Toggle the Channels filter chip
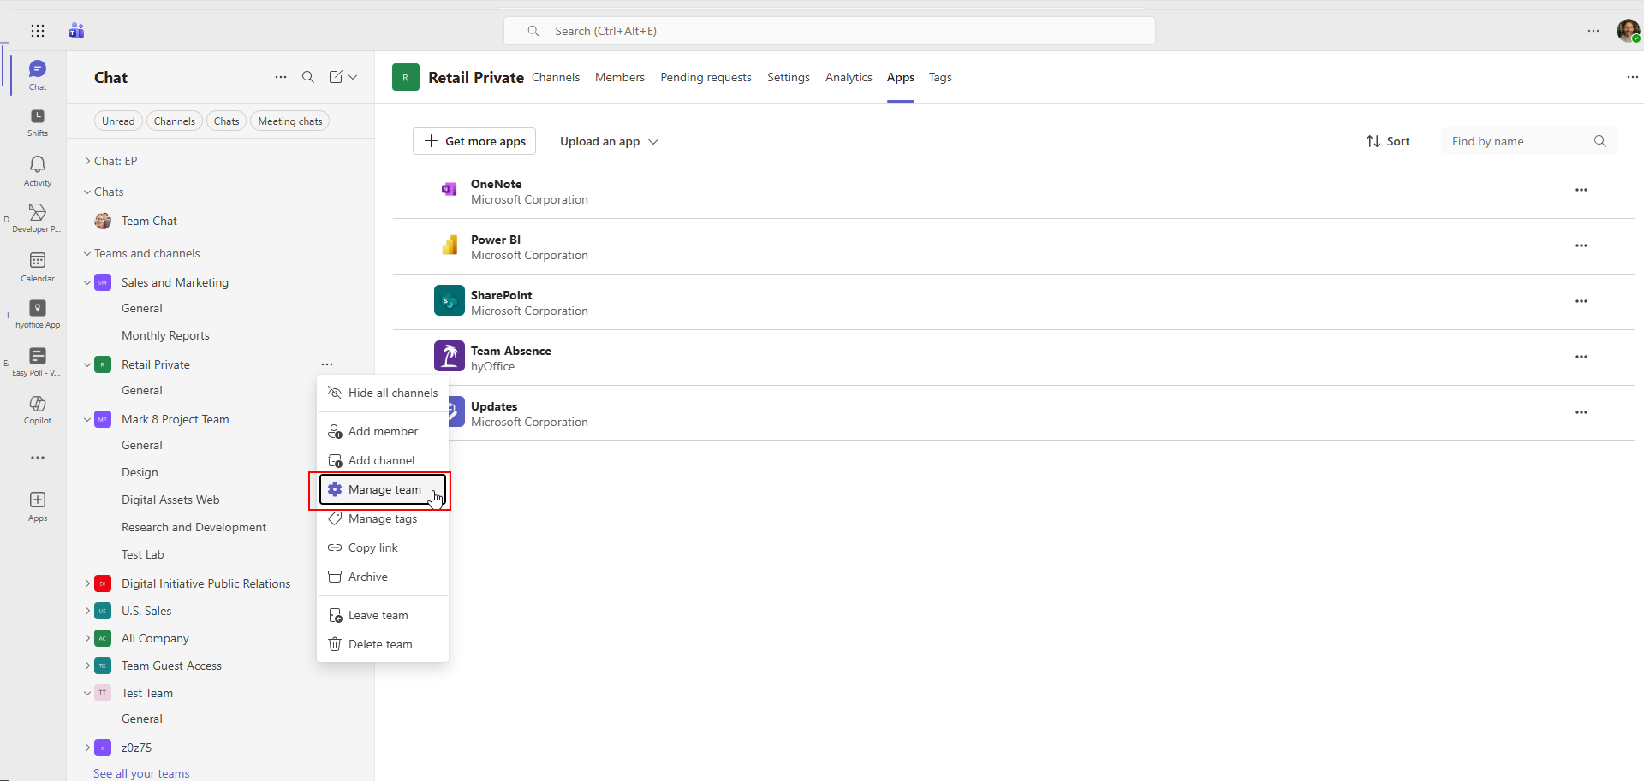The image size is (1644, 781). coord(174,121)
